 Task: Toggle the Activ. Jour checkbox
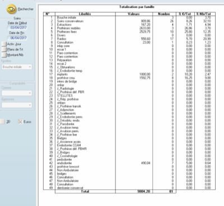tap(4, 44)
